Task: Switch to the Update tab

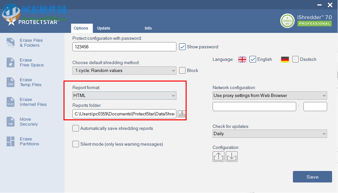Action: pos(104,28)
